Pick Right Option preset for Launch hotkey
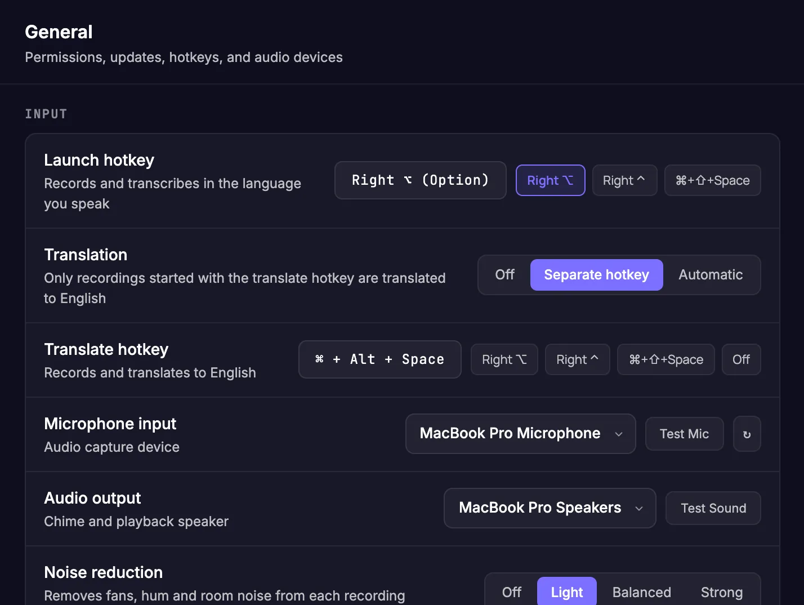 pos(550,180)
